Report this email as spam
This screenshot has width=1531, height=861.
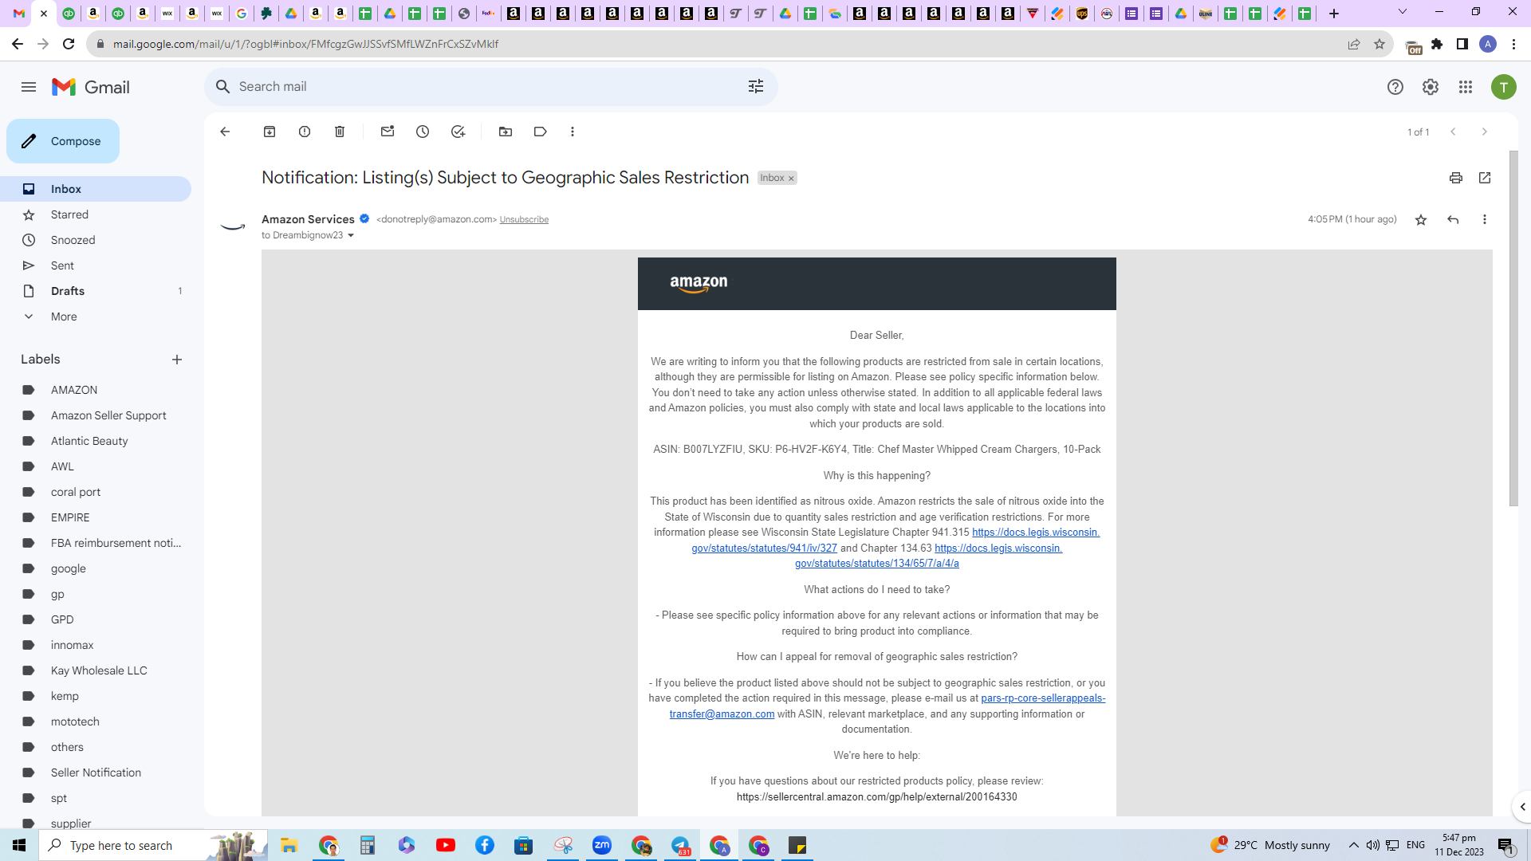click(x=305, y=132)
